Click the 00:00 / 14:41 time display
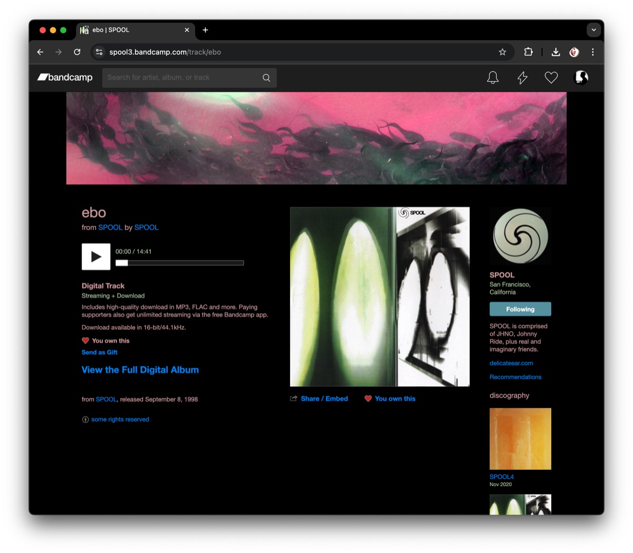This screenshot has width=633, height=553. coord(133,252)
